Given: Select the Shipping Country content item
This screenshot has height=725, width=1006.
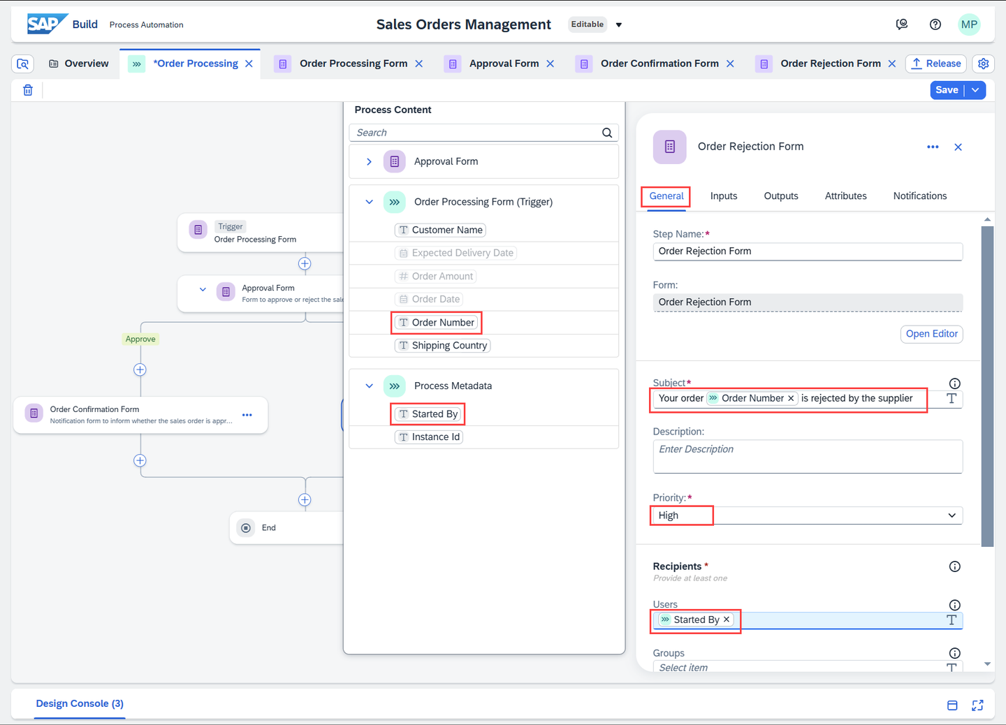Looking at the screenshot, I should (443, 346).
